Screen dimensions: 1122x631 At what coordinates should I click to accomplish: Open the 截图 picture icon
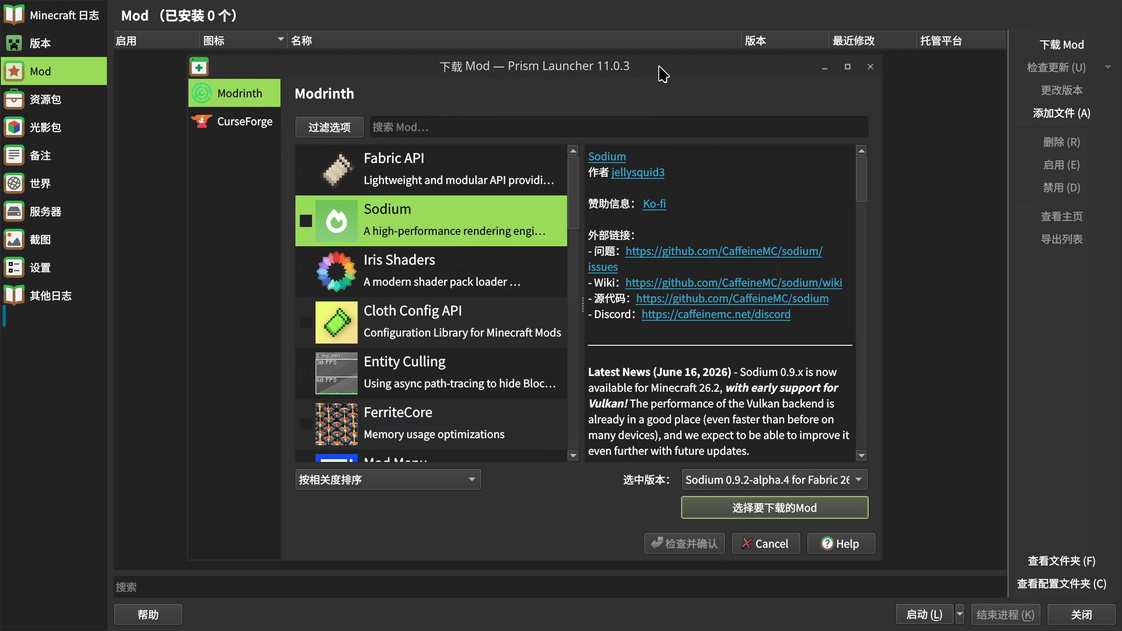coord(14,239)
